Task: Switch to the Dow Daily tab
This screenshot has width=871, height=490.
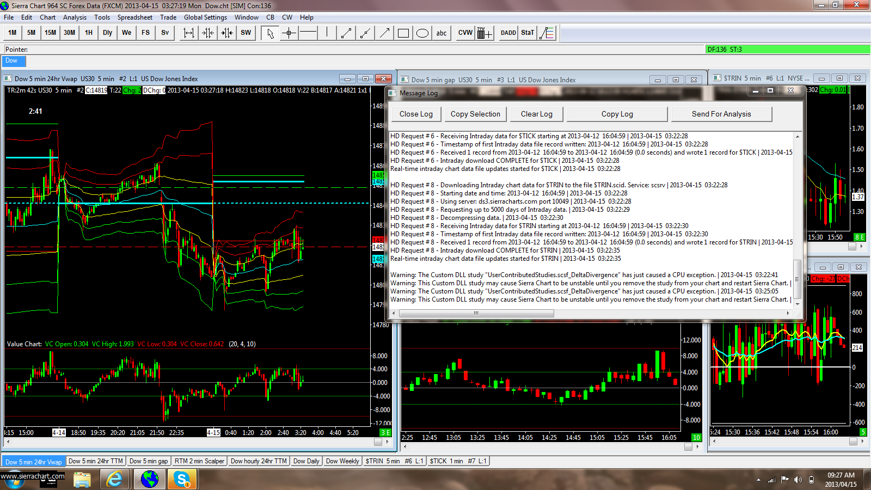Action: coord(306,461)
